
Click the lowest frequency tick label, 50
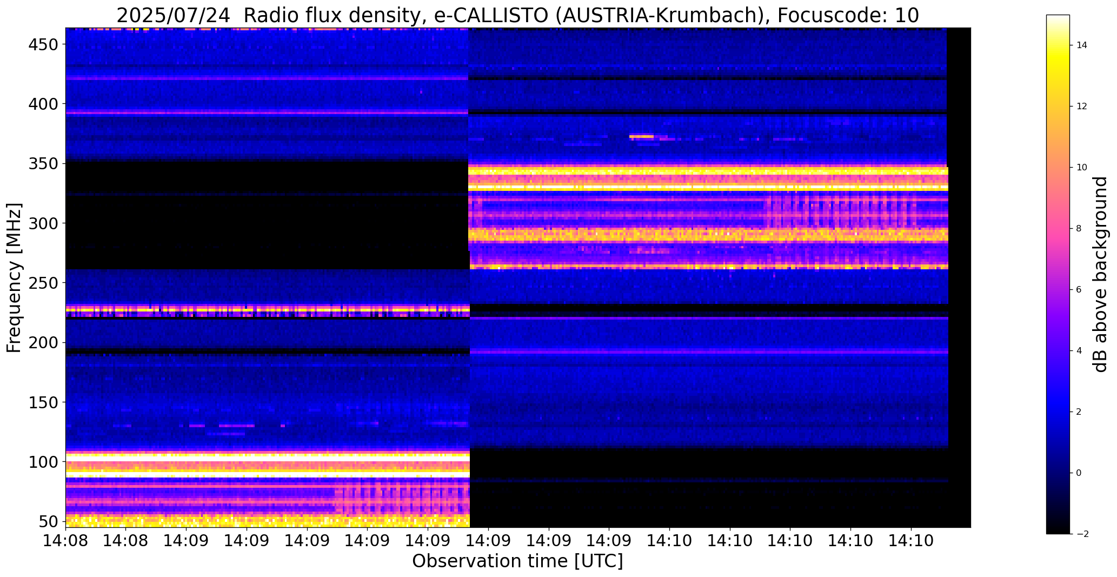(x=50, y=522)
